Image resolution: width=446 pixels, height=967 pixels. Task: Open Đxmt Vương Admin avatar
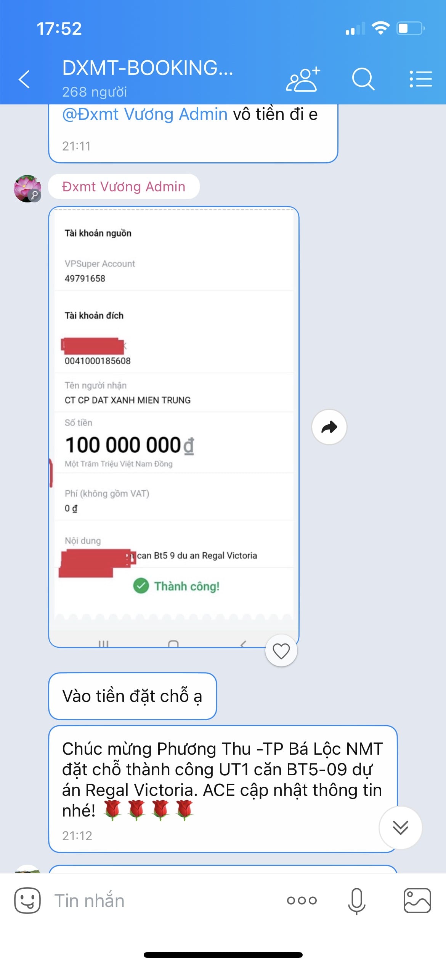pos(27,189)
